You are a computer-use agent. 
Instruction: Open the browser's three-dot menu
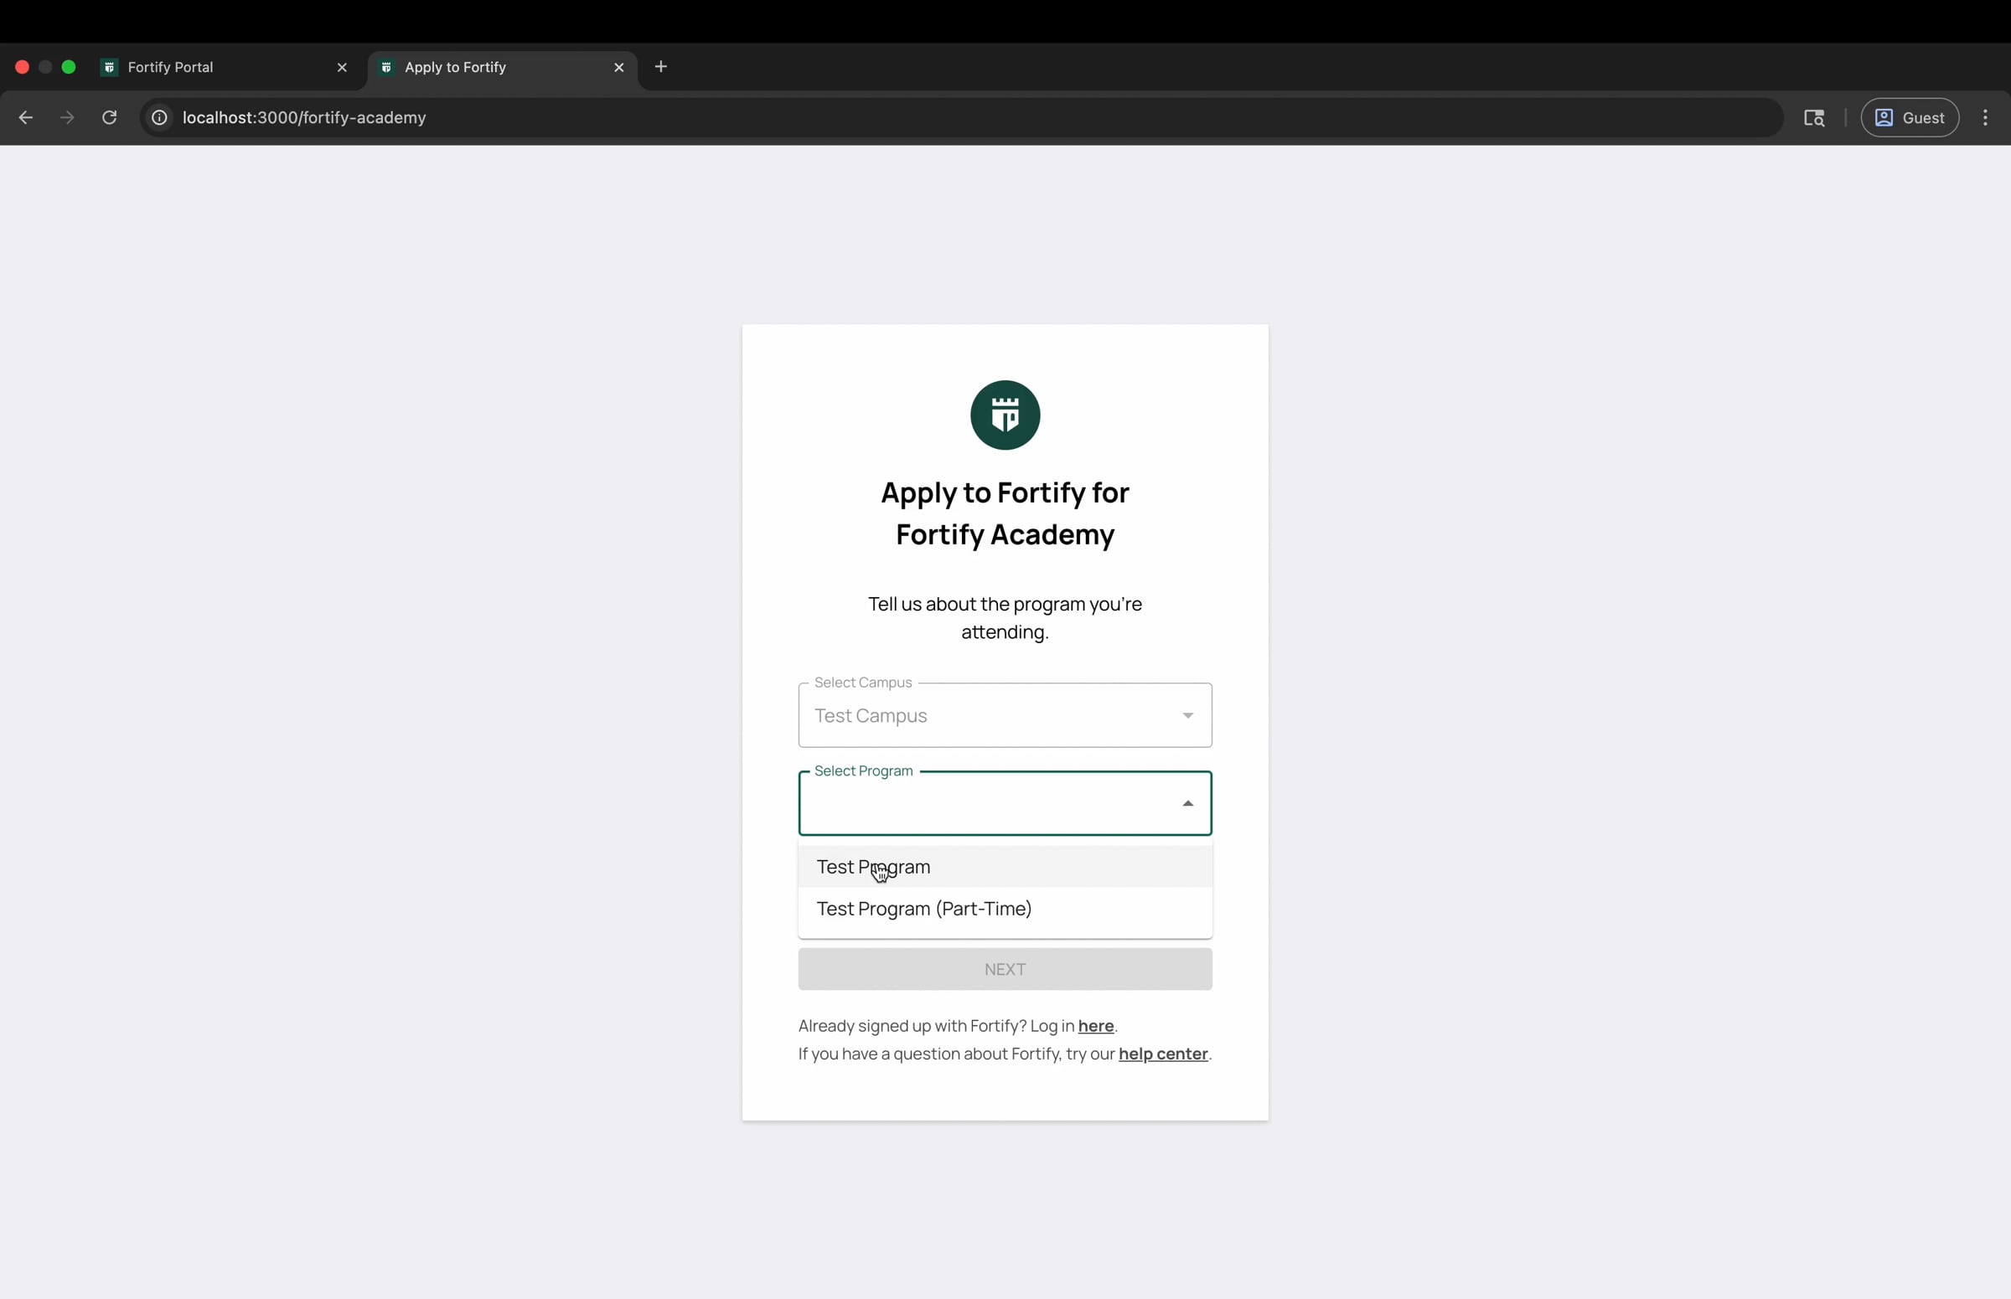(x=1986, y=117)
